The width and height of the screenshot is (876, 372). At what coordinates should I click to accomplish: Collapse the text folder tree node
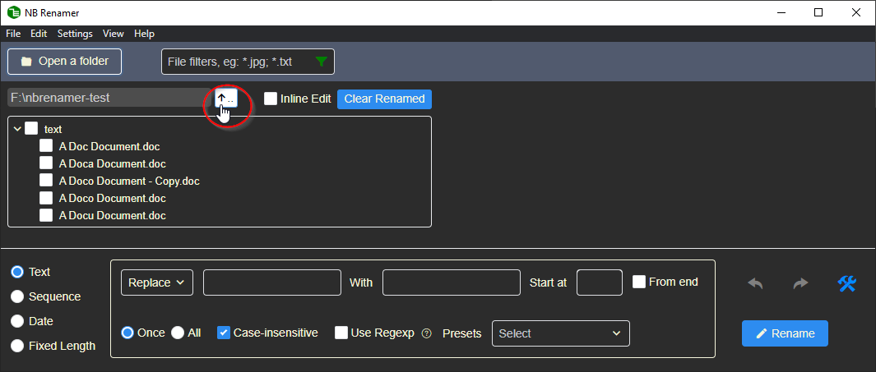[17, 129]
